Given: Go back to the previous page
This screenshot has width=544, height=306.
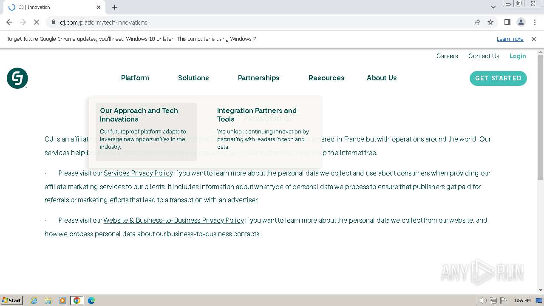Looking at the screenshot, I should click(x=9, y=22).
